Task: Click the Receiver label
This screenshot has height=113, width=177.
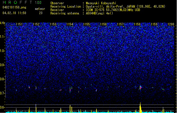Action: (x=57, y=10)
